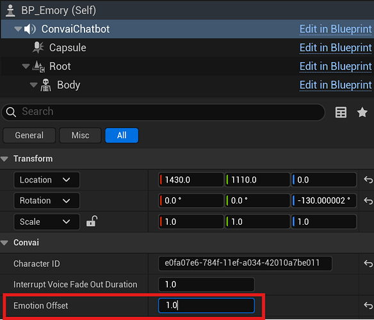Open the property matrix table view icon
The image size is (374, 320).
(341, 112)
